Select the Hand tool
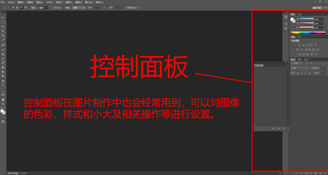This screenshot has height=175, width=328. [3, 99]
